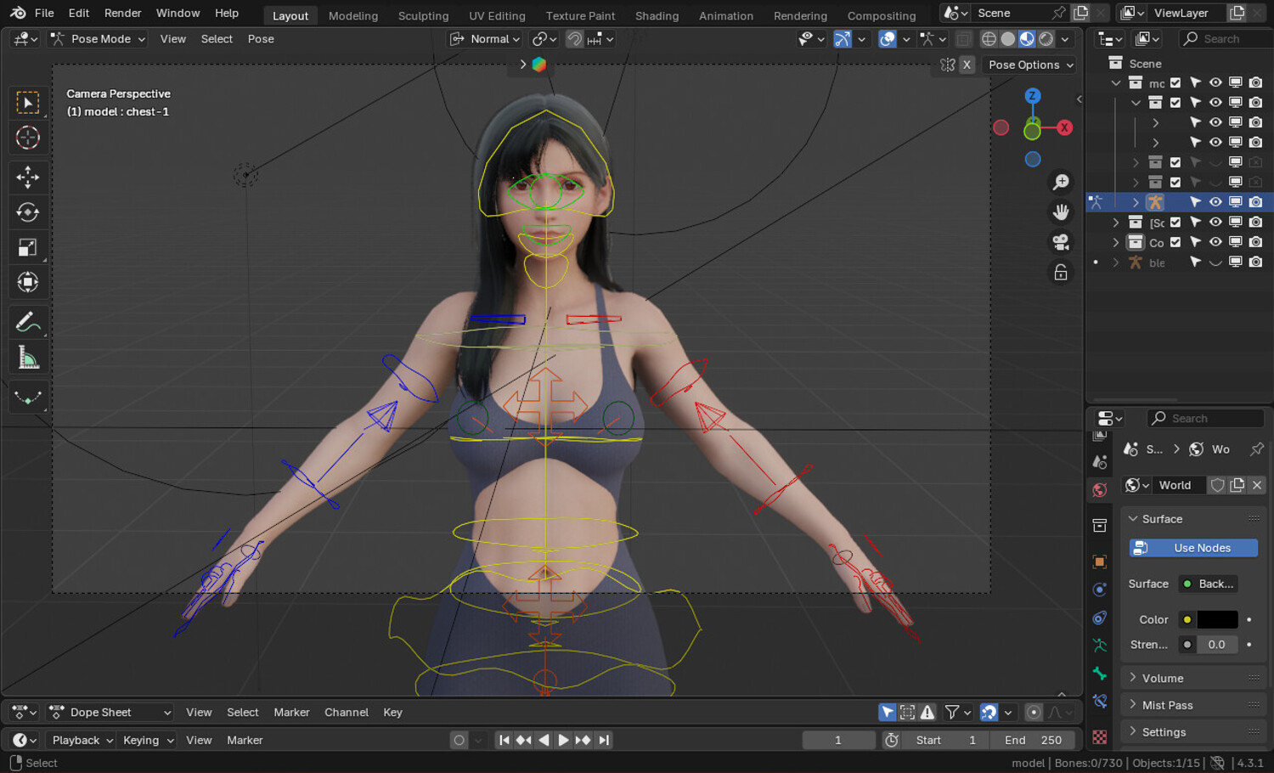Click the camera view gizmo icon

coord(1061,242)
